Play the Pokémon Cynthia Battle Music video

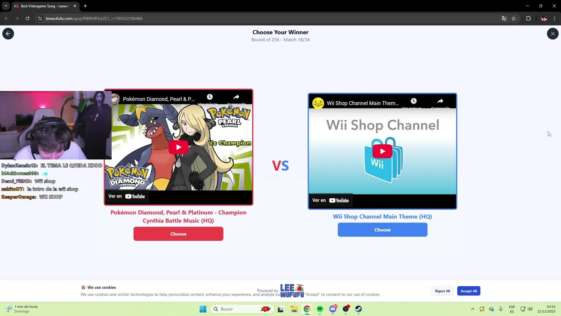point(178,147)
